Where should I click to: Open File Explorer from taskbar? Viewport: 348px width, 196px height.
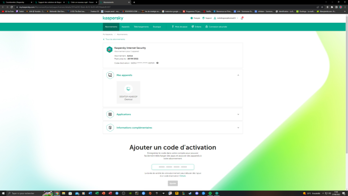(x=63, y=193)
